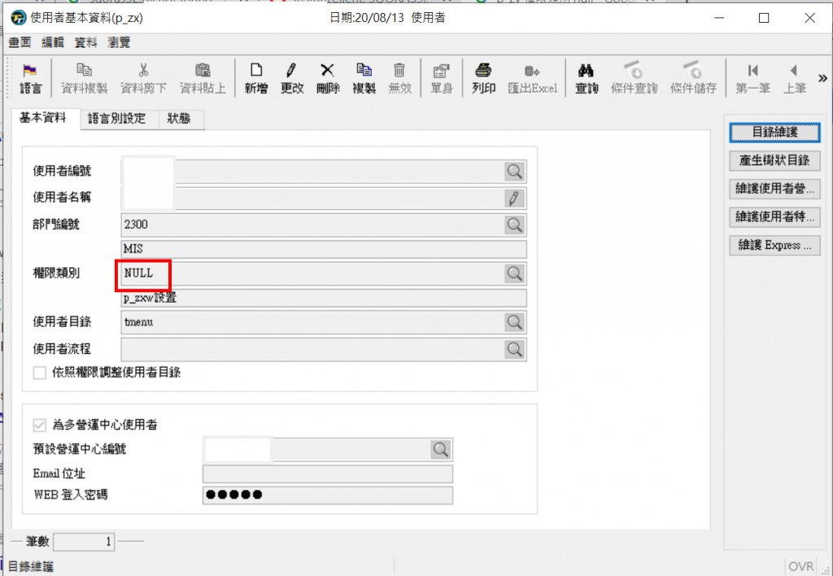Click the WEB 登入密碼 password field
Screen dimensions: 833x576
(328, 495)
